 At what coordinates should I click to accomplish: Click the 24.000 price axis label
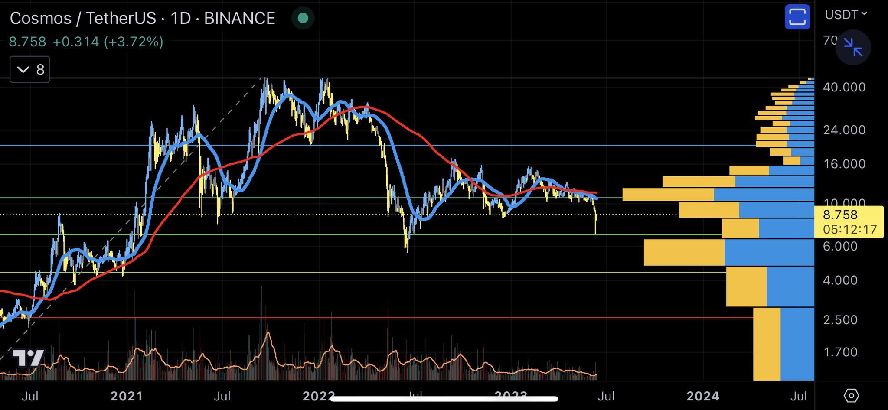(x=844, y=130)
